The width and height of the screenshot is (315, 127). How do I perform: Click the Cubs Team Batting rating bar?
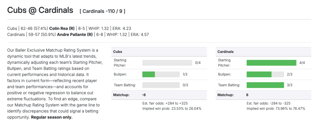161,85
